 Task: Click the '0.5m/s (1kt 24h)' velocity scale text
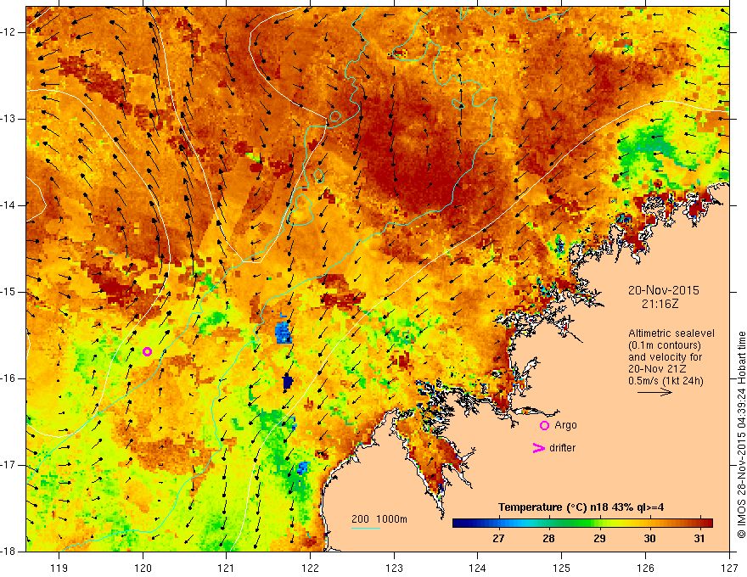pos(666,380)
